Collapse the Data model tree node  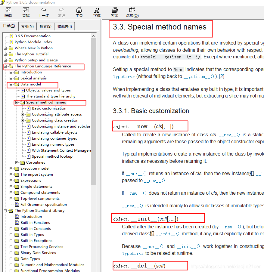[11, 84]
